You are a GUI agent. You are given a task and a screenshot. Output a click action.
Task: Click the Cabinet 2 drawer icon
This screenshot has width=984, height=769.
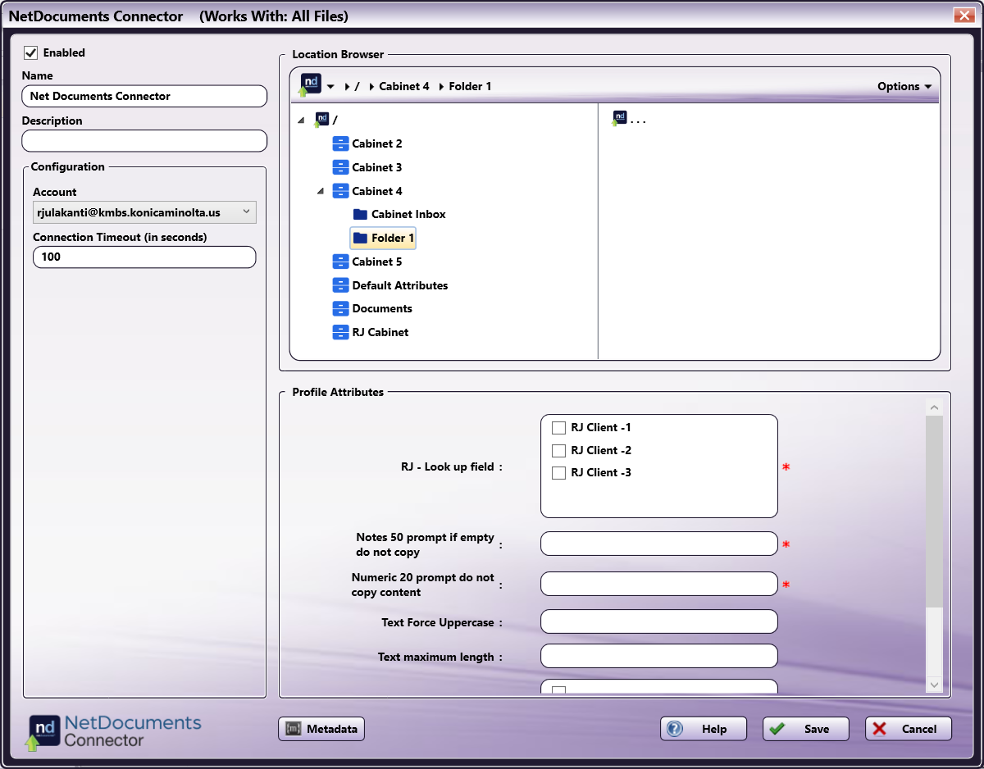(x=341, y=143)
